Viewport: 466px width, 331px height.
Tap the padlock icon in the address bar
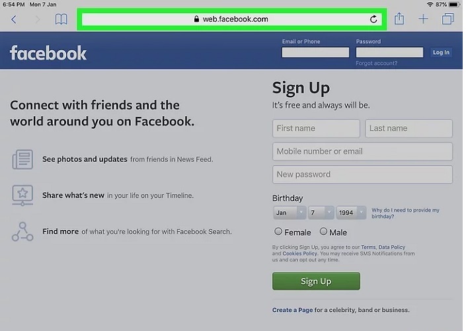196,19
